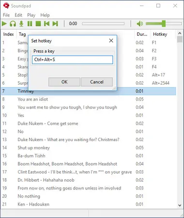The width and height of the screenshot is (184, 218).
Task: Skip to previous sound icon
Action: pyautogui.click(x=46, y=24)
